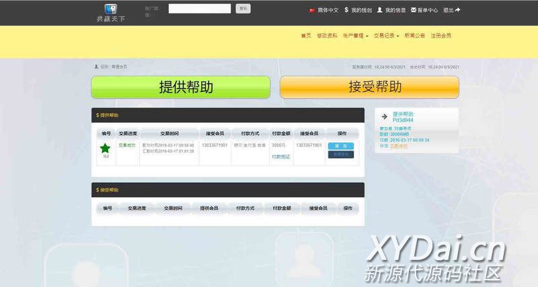Image resolution: width=538 pixels, height=287 pixels.
Task: Click the 退出 logout arrow icon
Action: pyautogui.click(x=457, y=10)
